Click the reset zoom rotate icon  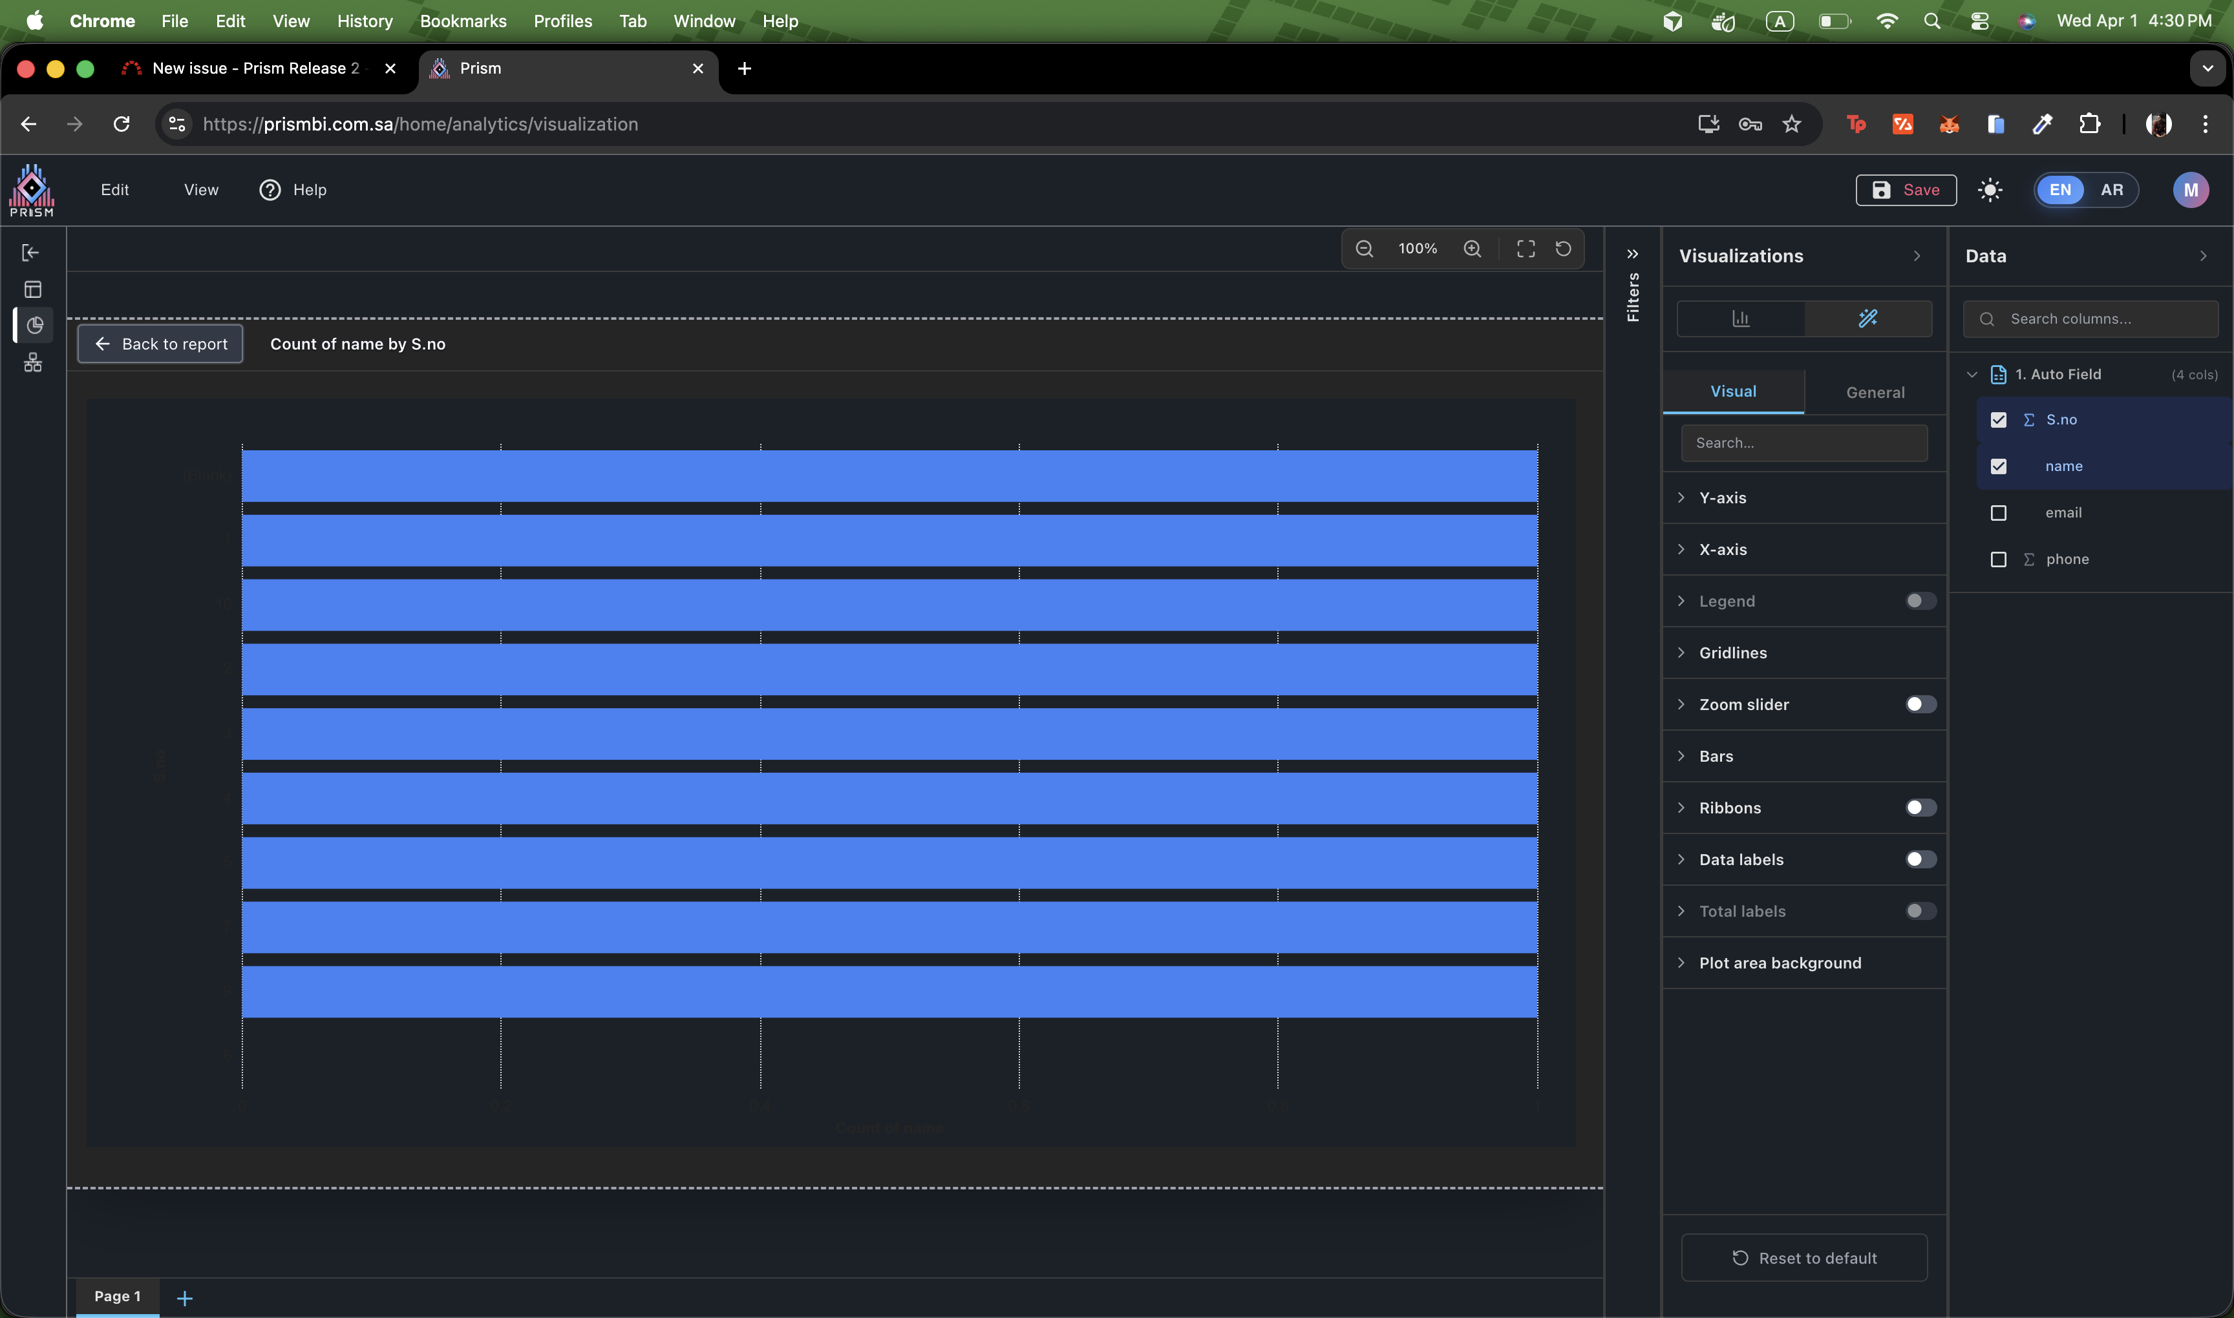[x=1563, y=249]
